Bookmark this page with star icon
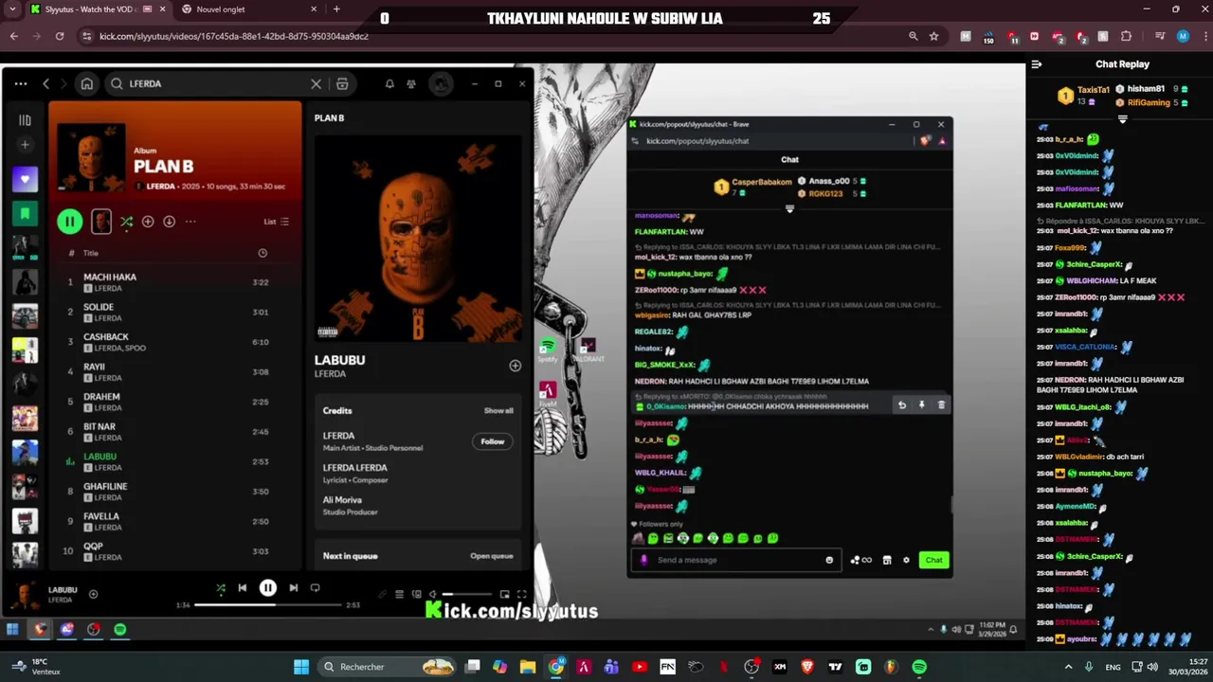This screenshot has height=682, width=1213. [x=934, y=36]
